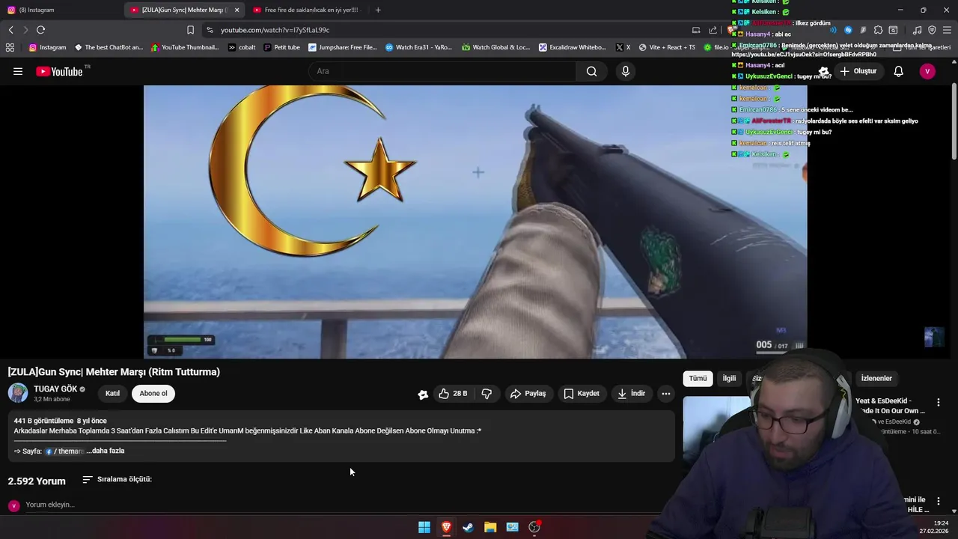Bookmark this page with the bookmark icon
958x539 pixels.
tap(190, 30)
